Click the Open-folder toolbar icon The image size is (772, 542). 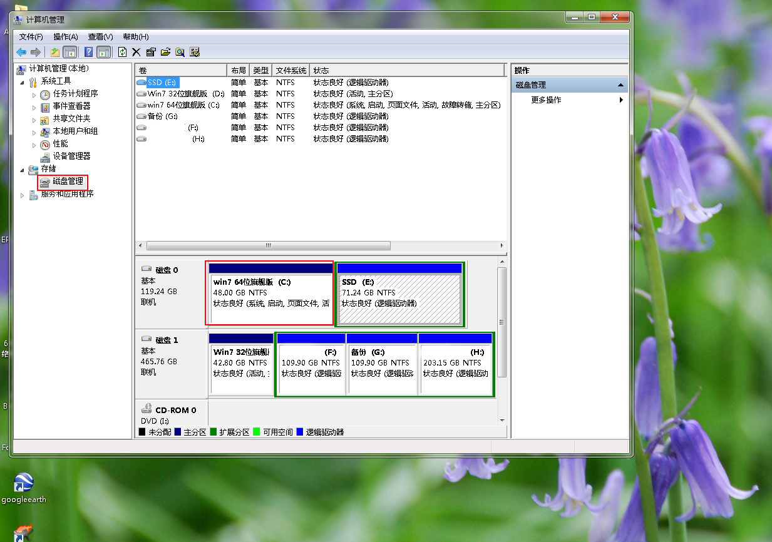tap(165, 52)
